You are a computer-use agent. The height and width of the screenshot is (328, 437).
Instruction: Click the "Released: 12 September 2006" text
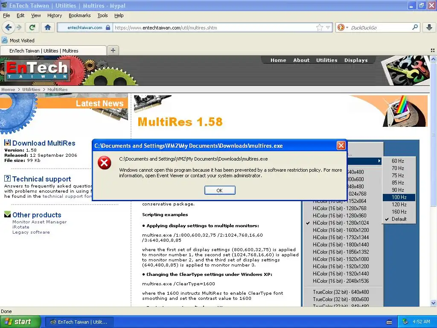tap(41, 155)
